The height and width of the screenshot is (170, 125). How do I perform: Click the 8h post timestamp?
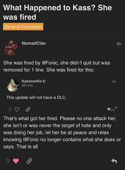click(x=119, y=44)
